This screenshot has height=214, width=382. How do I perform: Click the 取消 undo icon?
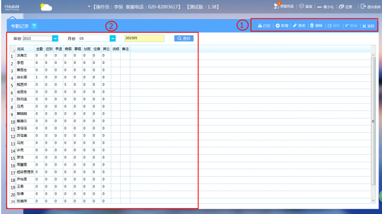pos(347,25)
